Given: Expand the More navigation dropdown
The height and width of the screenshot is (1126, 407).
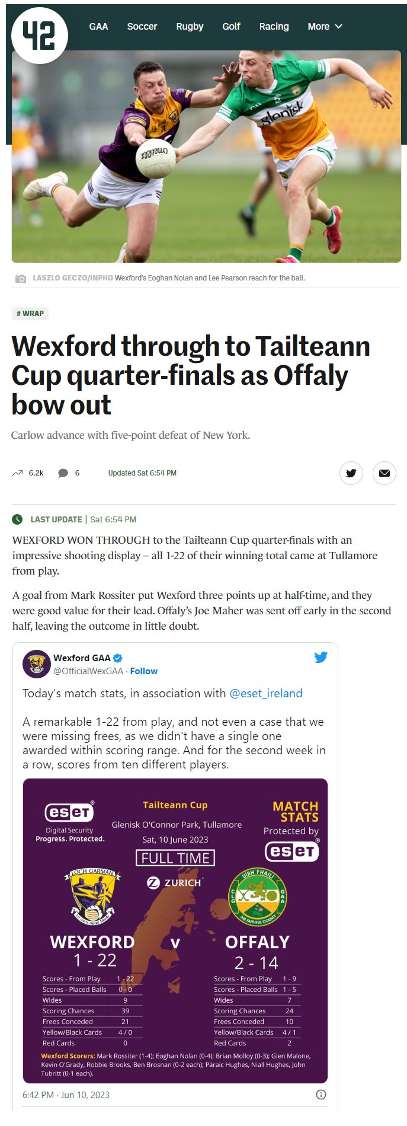Looking at the screenshot, I should pyautogui.click(x=325, y=27).
